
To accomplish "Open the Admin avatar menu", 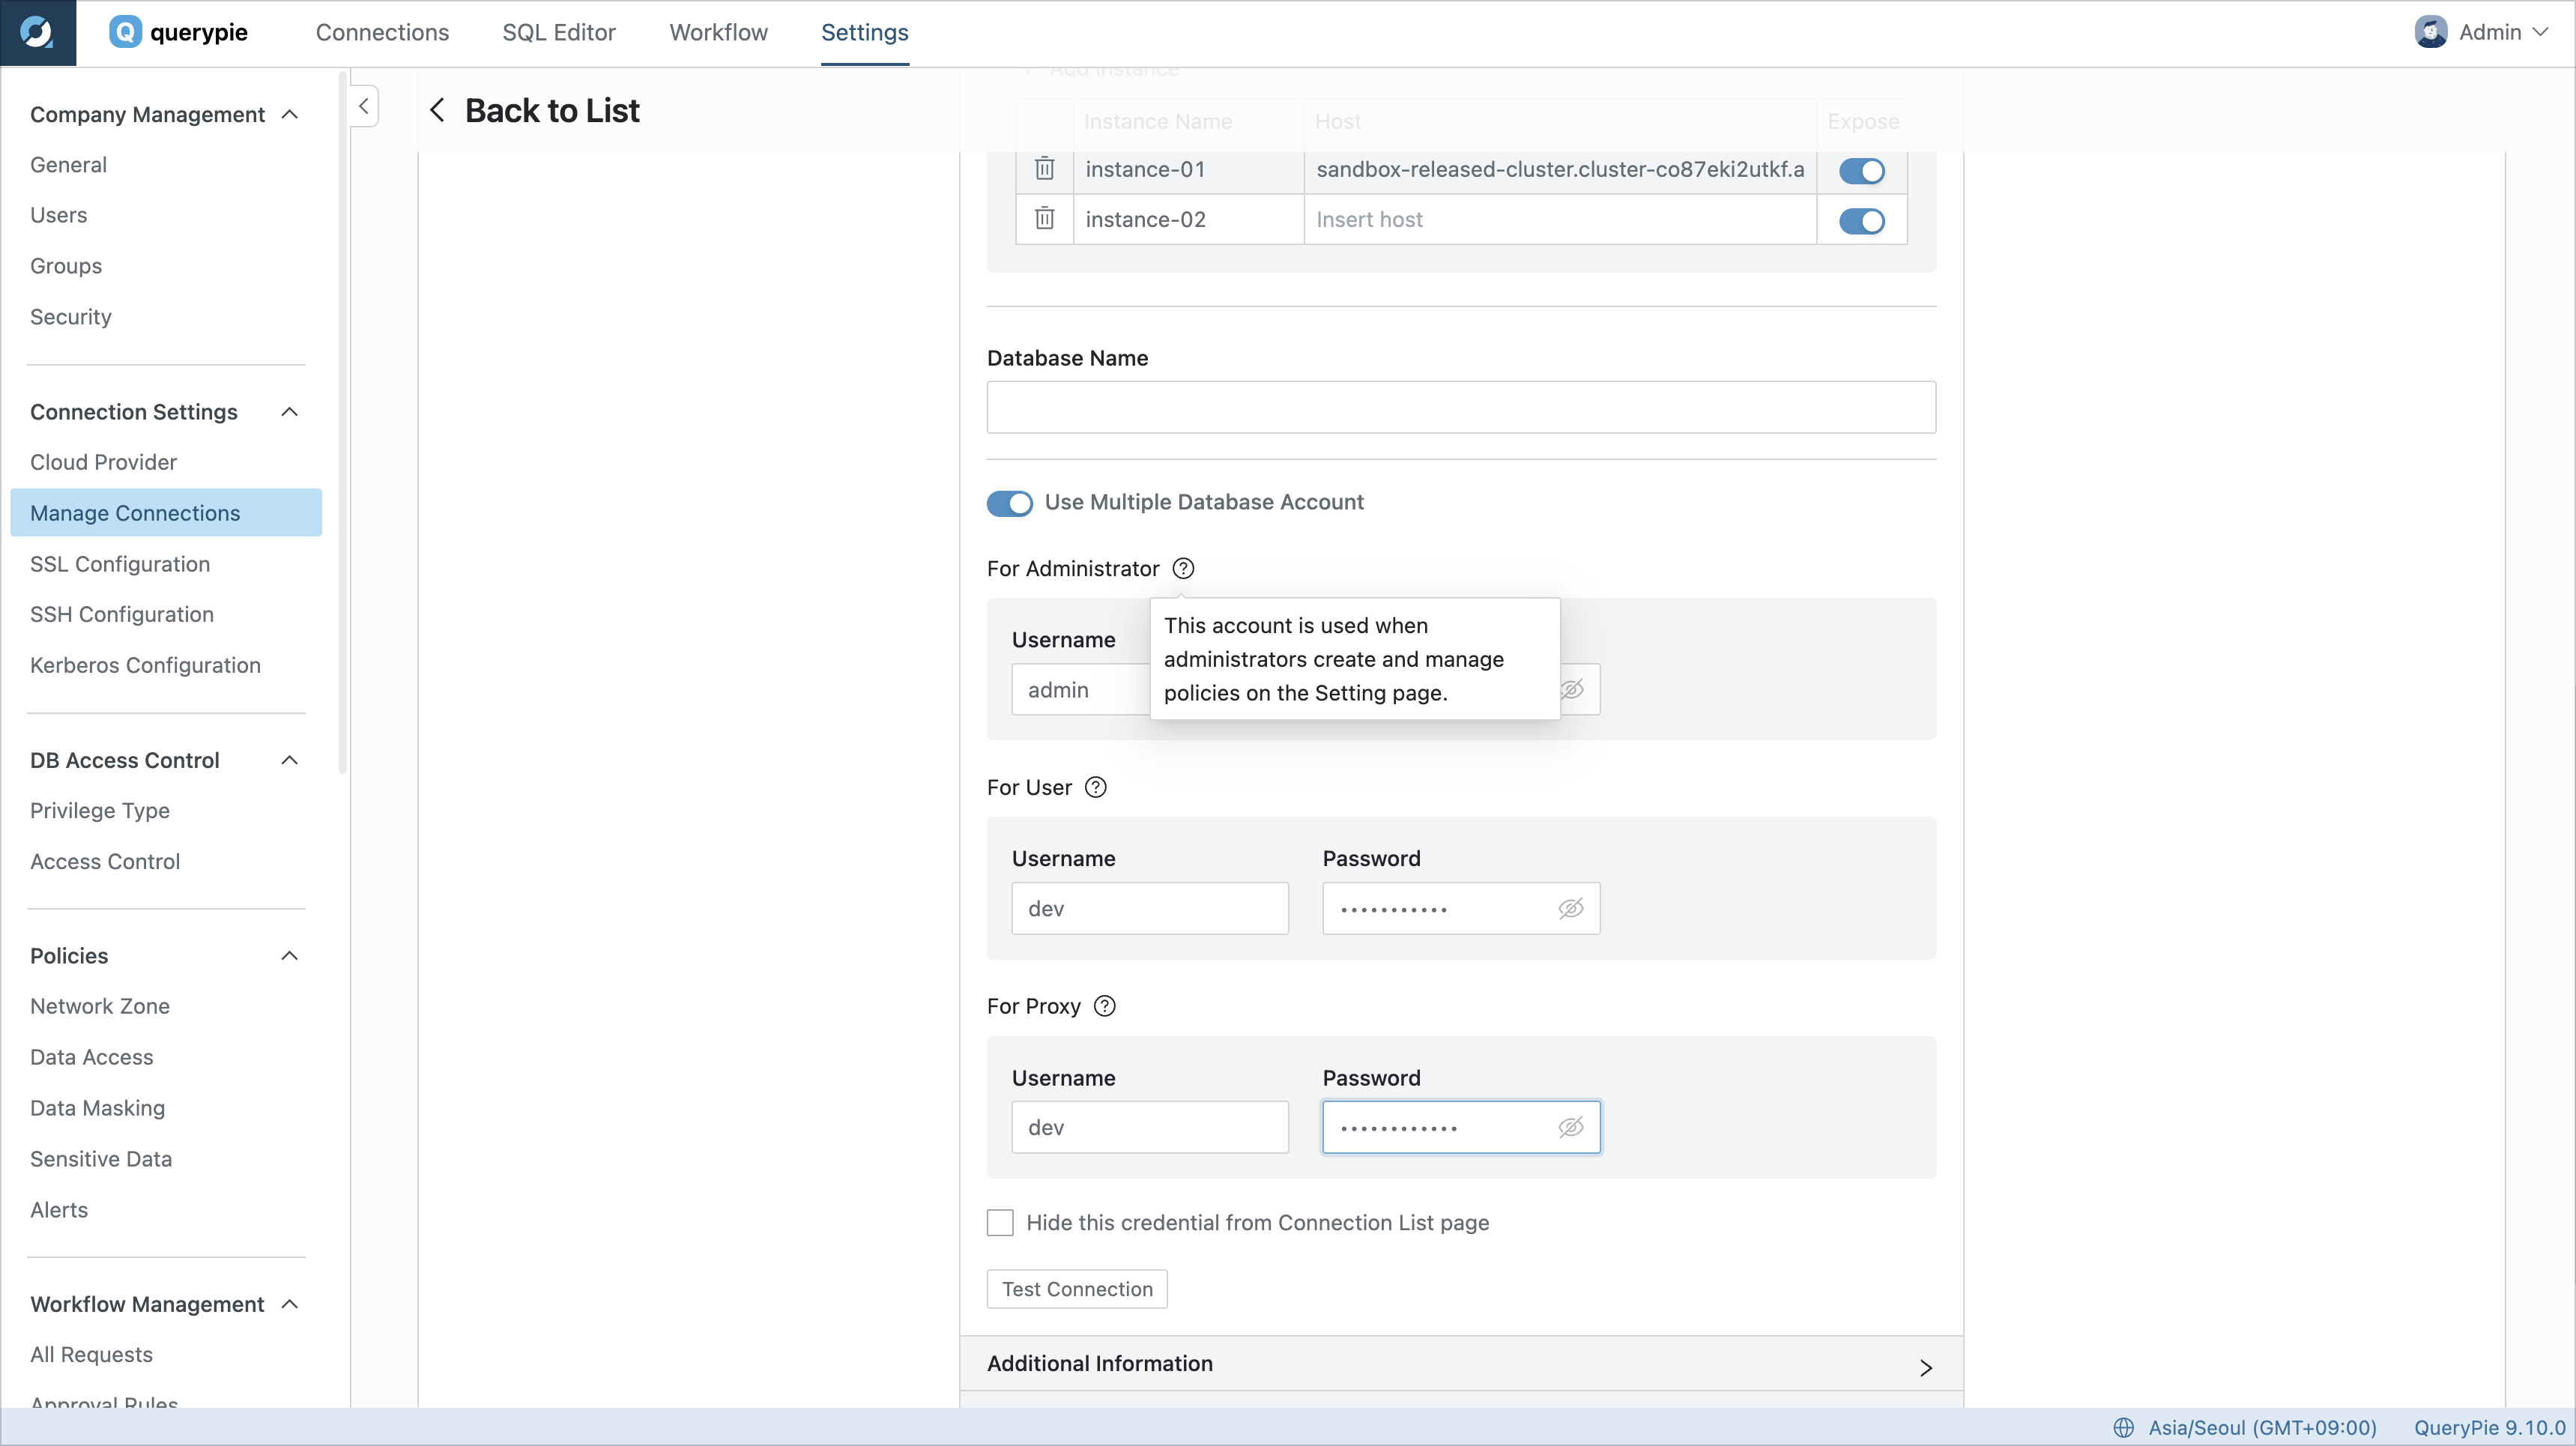I will [x=2430, y=32].
